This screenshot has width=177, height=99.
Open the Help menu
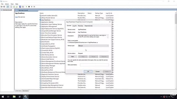tap(17, 4)
